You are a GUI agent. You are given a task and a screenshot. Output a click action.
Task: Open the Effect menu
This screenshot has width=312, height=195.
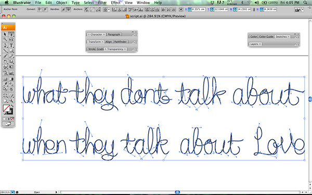click(115, 3)
